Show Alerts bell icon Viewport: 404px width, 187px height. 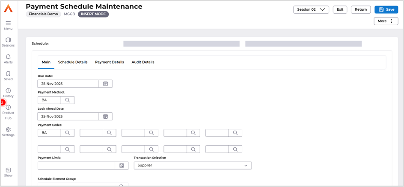coord(8,57)
